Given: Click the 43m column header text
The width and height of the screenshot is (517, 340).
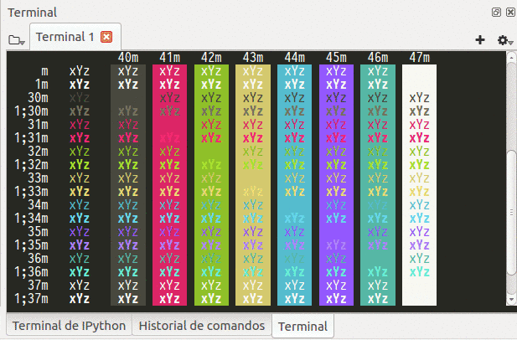Looking at the screenshot, I should [x=253, y=57].
